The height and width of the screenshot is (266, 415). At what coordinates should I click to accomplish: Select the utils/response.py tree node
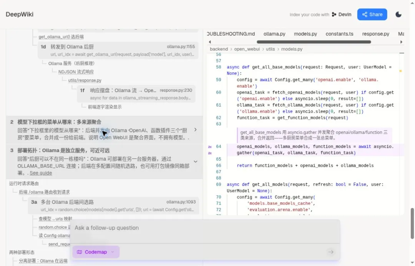[85, 80]
